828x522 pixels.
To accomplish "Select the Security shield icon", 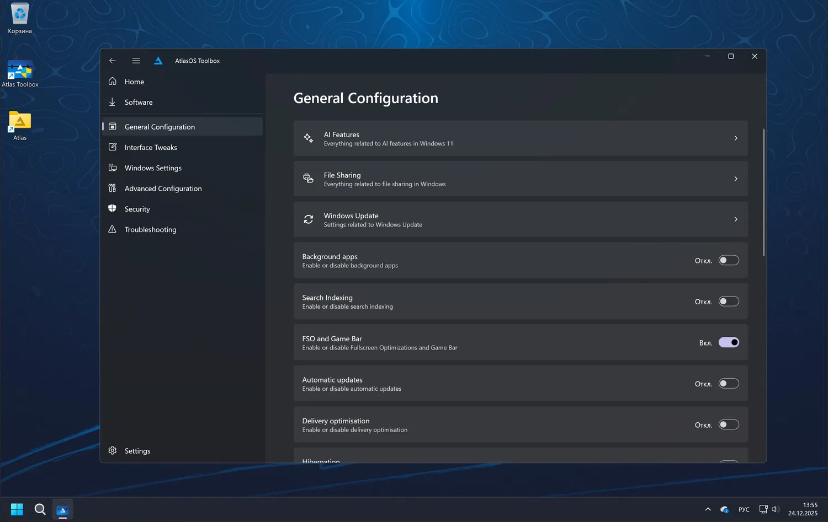I will (113, 209).
